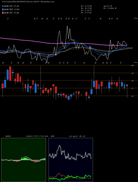
Task: Open the ADX indicator chart panel
Action: (71, 160)
